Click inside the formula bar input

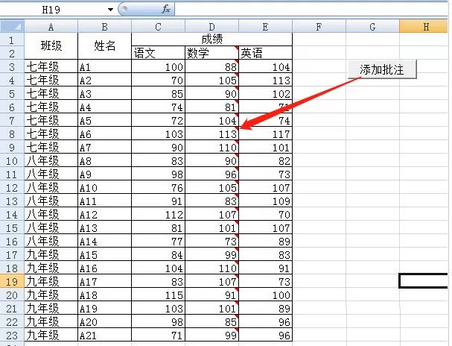click(x=311, y=9)
